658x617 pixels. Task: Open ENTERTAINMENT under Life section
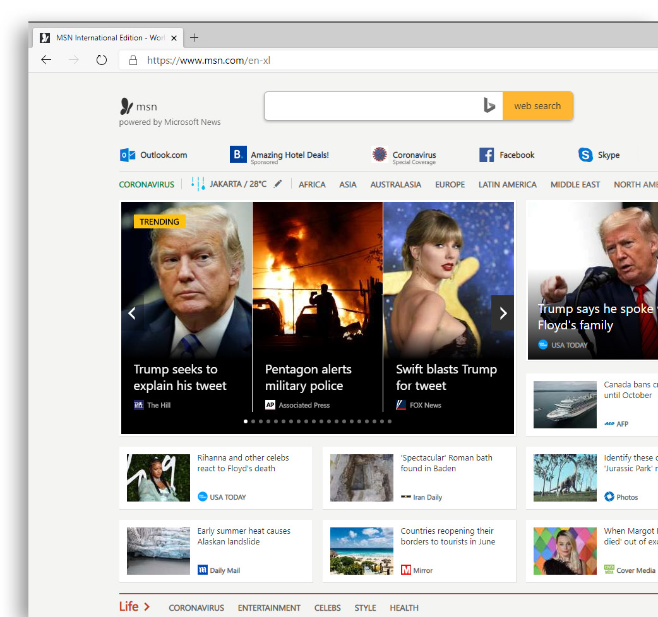click(269, 608)
